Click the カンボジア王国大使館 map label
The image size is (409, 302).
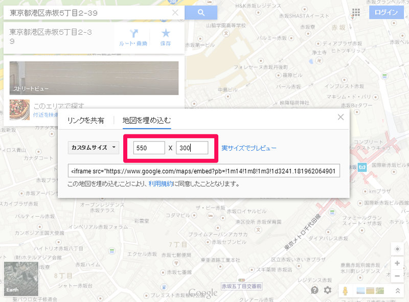point(39,233)
